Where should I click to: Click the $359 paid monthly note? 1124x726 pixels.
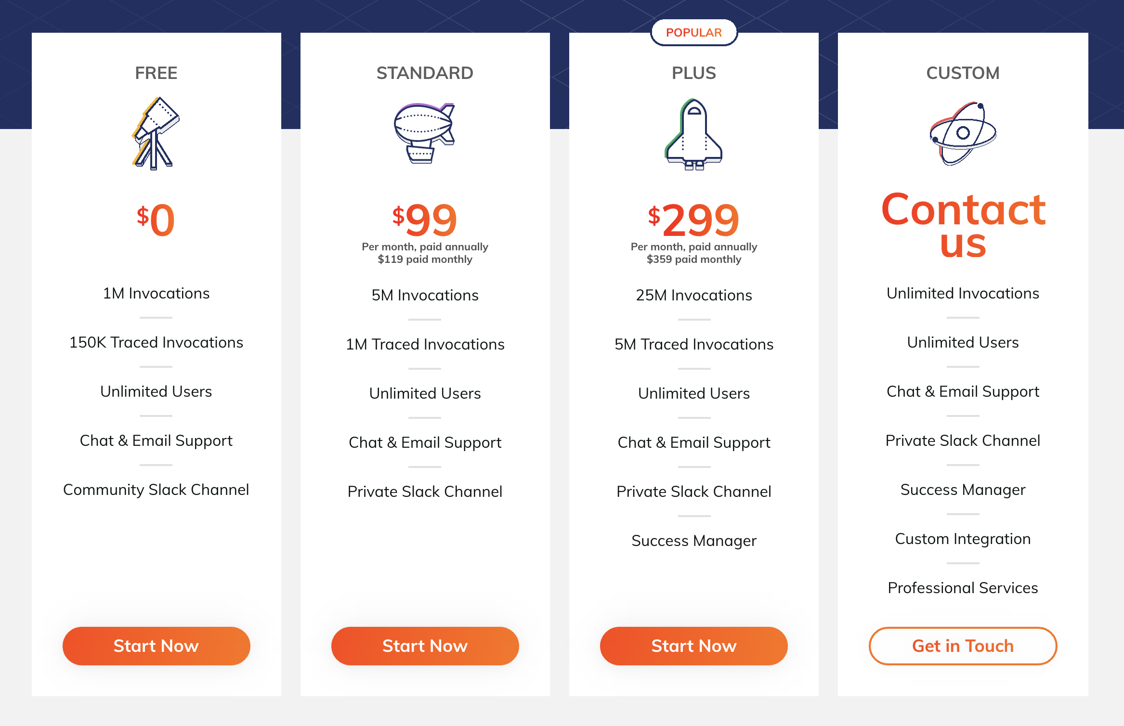tap(693, 259)
